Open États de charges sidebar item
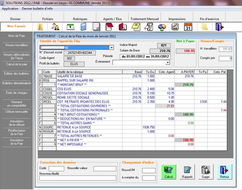Screen dimensions: 242x190 coord(16,93)
